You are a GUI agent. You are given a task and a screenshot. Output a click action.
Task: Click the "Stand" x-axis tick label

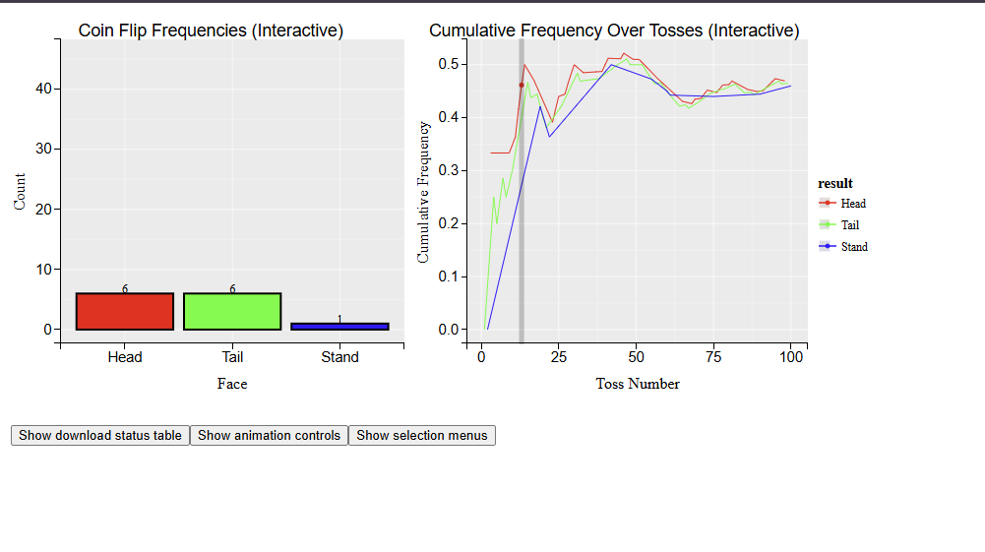pos(339,357)
